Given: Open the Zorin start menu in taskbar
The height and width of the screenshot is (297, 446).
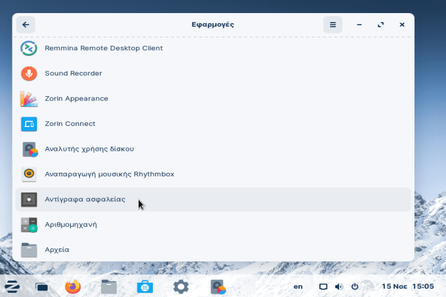Looking at the screenshot, I should point(12,286).
